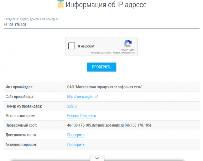Viewport: 203px width, 161px height.
Task: Follow the "Россия, Подольск" location link
Action: pyautogui.click(x=81, y=116)
